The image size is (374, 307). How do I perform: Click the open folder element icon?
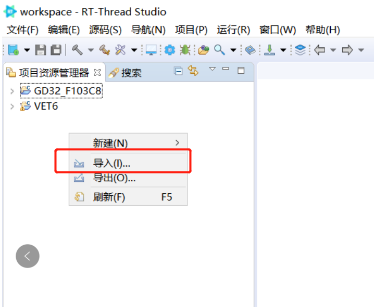coord(204,50)
